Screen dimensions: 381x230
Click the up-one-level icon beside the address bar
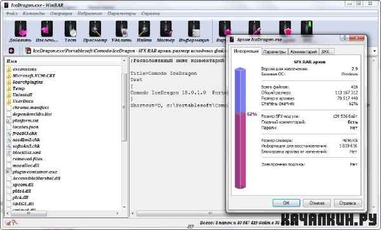click(11, 51)
